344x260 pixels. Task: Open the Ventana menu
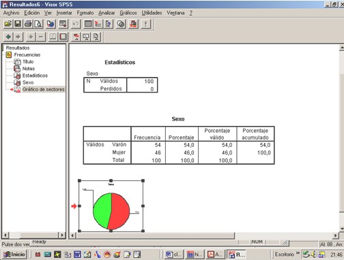pyautogui.click(x=175, y=13)
